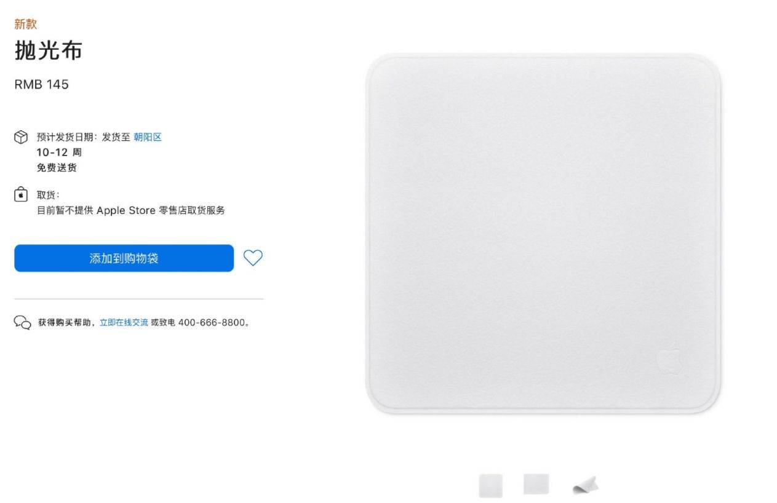Open the 朝阳区 delivery location link
777x503 pixels.
pos(148,137)
